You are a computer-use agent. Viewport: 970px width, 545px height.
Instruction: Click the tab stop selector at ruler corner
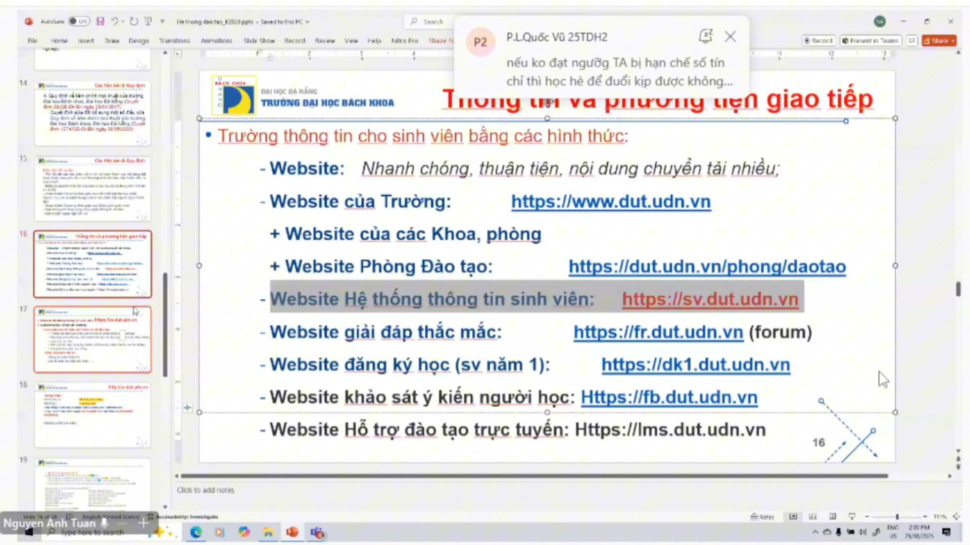tap(178, 53)
